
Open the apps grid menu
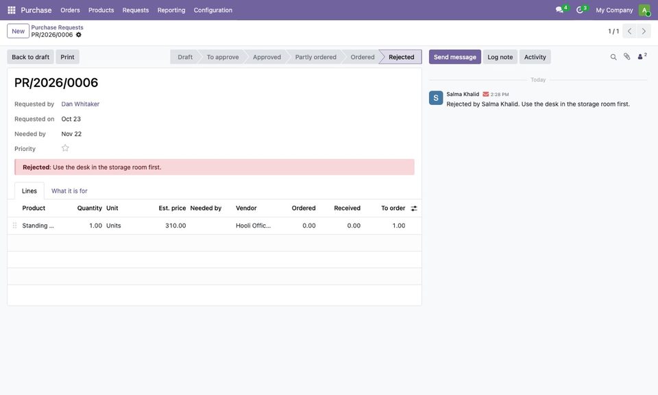[x=12, y=10]
